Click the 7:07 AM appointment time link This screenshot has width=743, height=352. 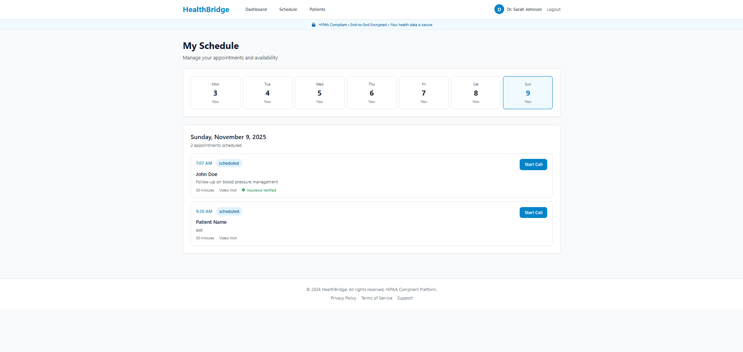tap(204, 163)
